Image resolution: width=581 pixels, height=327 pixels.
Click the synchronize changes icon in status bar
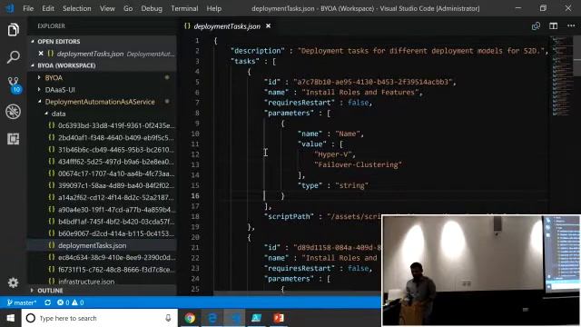[47, 302]
